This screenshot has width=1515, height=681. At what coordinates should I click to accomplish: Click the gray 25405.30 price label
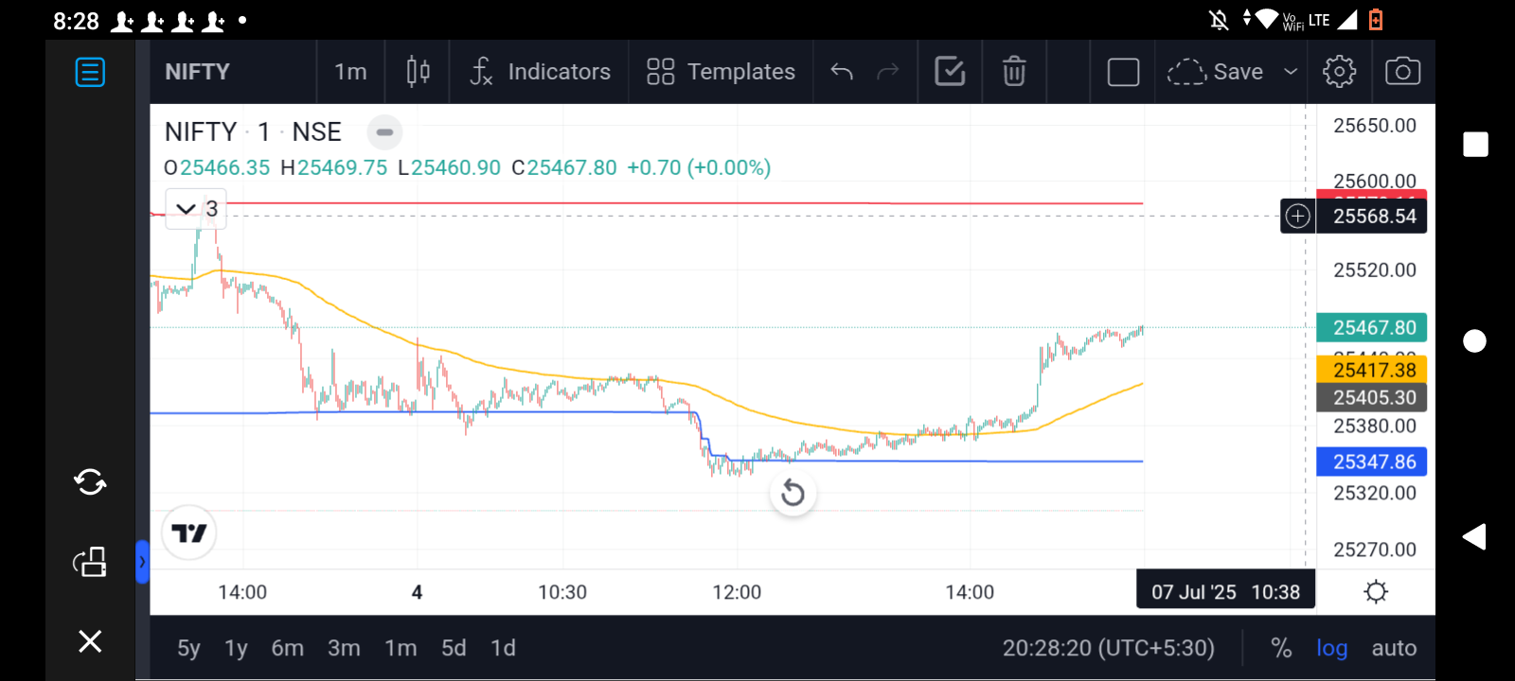pyautogui.click(x=1373, y=397)
